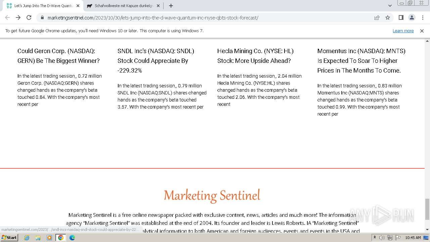430x242 pixels.
Task: Close the D-Wave Quantum tab
Action: [x=78, y=6]
